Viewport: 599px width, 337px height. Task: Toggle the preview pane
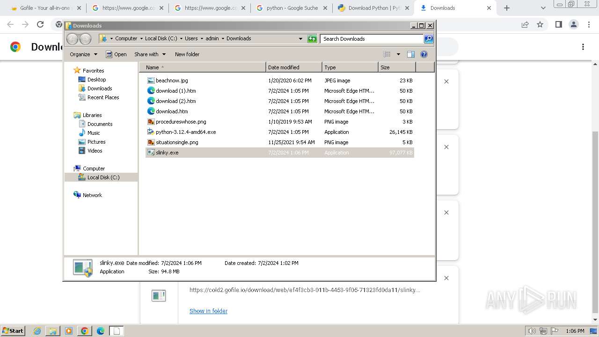tap(410, 54)
